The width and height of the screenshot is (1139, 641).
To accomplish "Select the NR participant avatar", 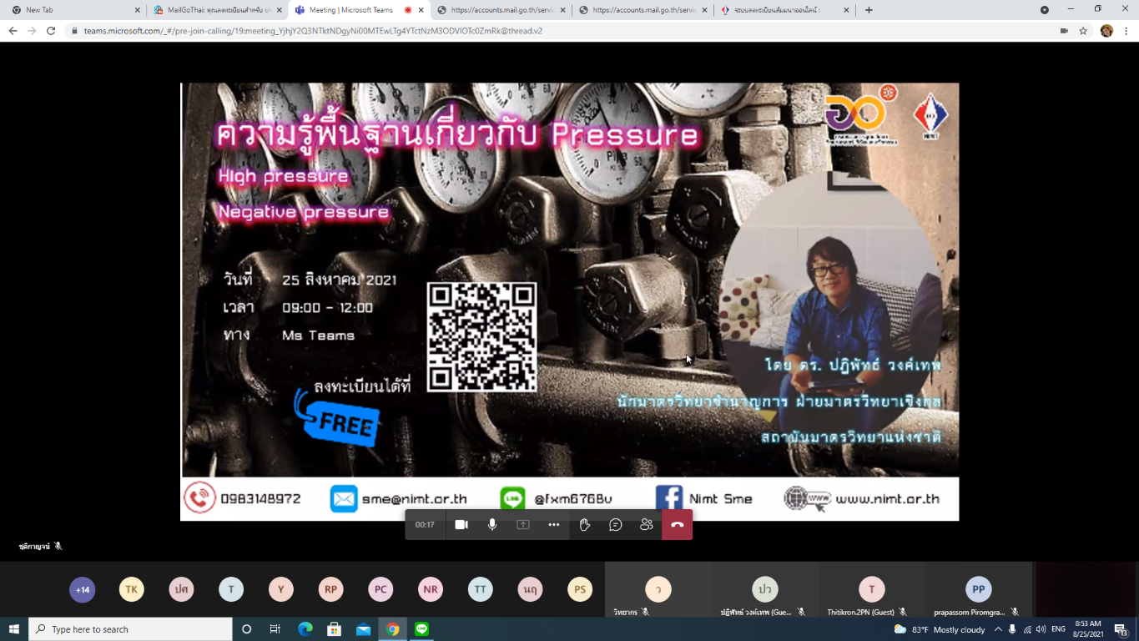I will tap(431, 590).
